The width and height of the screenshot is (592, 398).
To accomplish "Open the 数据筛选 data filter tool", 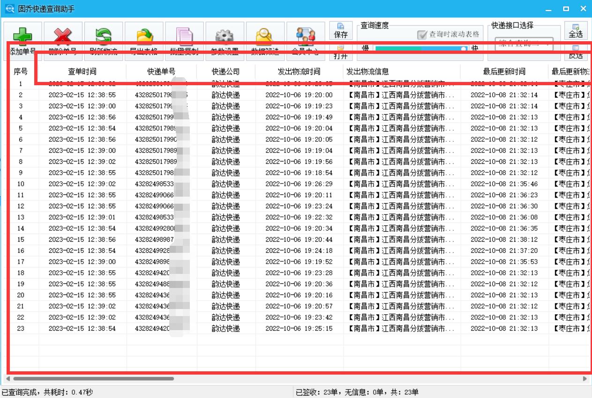I will point(265,36).
